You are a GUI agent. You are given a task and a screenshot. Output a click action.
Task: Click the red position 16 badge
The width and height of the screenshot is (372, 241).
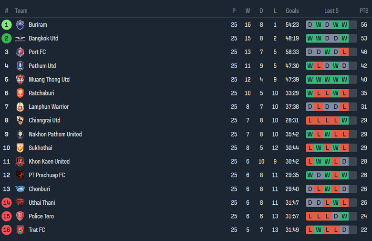click(7, 230)
